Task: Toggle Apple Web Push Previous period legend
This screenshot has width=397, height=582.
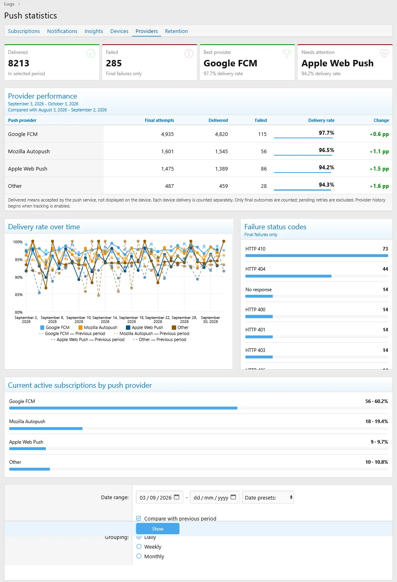Action: (x=88, y=339)
